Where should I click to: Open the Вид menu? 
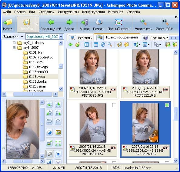32,12
